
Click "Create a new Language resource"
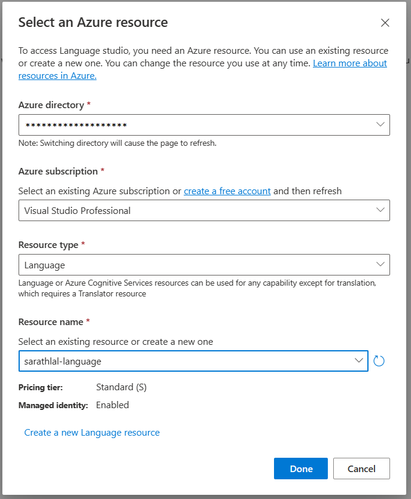[92, 432]
